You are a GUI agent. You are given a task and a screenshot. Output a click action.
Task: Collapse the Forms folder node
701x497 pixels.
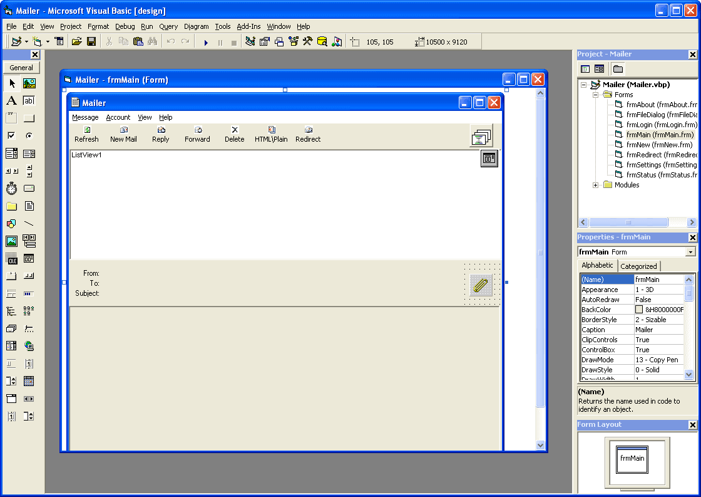coord(595,95)
